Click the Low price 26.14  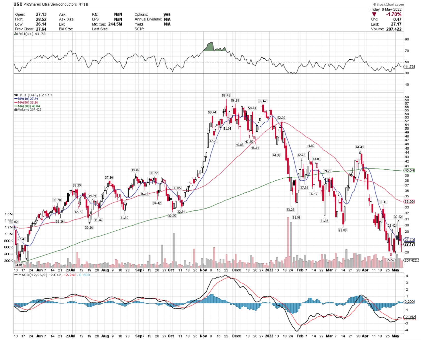click(41, 24)
